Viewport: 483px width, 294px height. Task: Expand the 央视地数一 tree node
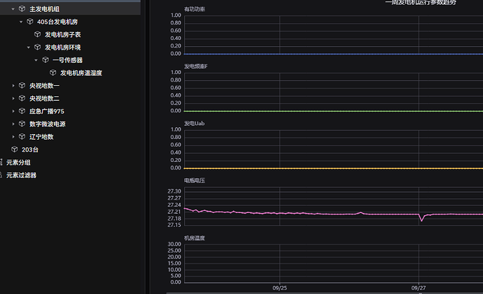[13, 86]
